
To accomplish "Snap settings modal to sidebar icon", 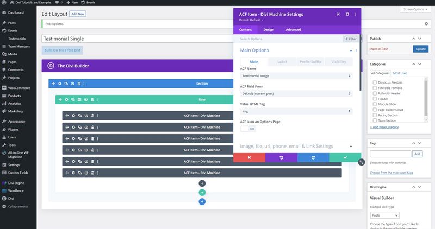I will coord(347,14).
